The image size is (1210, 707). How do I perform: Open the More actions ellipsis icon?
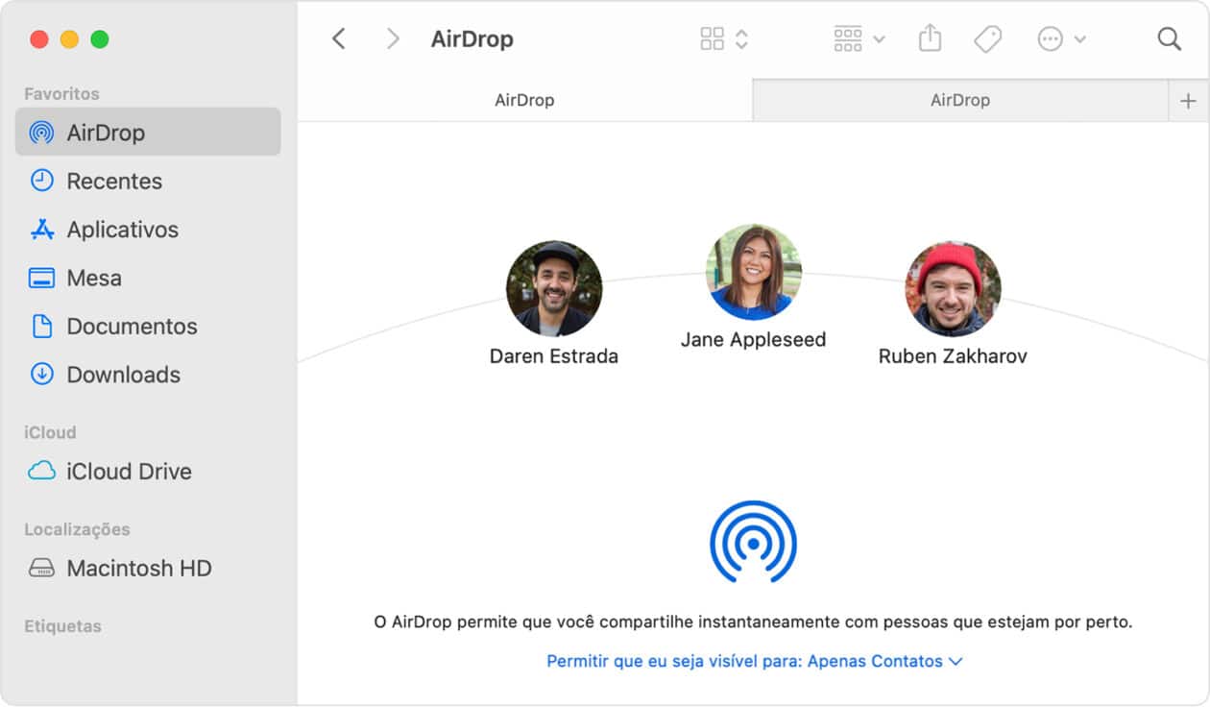click(1052, 38)
